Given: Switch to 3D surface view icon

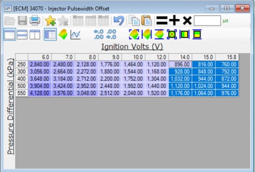Looking at the screenshot, I should (63, 35).
